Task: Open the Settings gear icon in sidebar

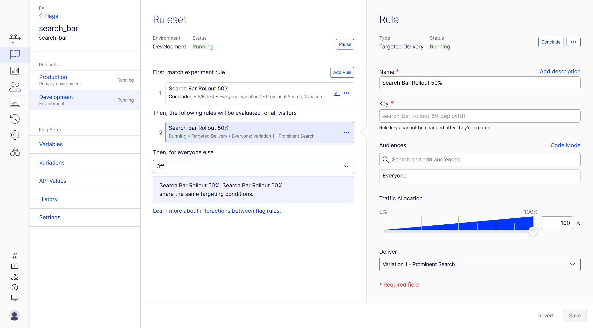Action: 15,135
